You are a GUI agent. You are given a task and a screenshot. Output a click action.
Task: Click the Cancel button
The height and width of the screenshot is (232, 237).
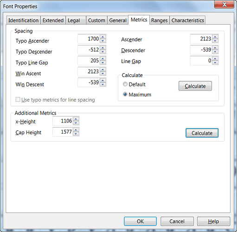(x=177, y=221)
